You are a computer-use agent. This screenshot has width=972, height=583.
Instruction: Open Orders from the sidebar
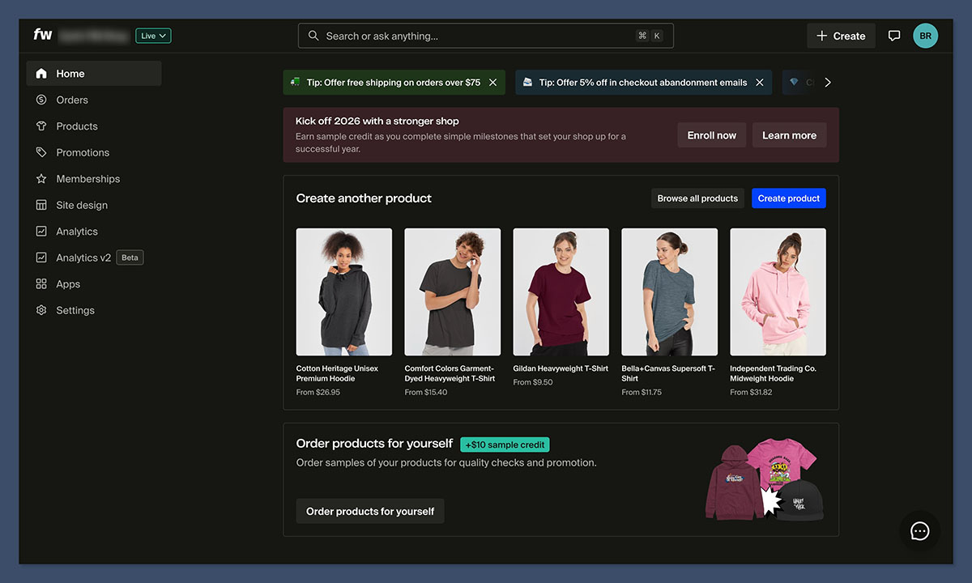click(x=71, y=100)
